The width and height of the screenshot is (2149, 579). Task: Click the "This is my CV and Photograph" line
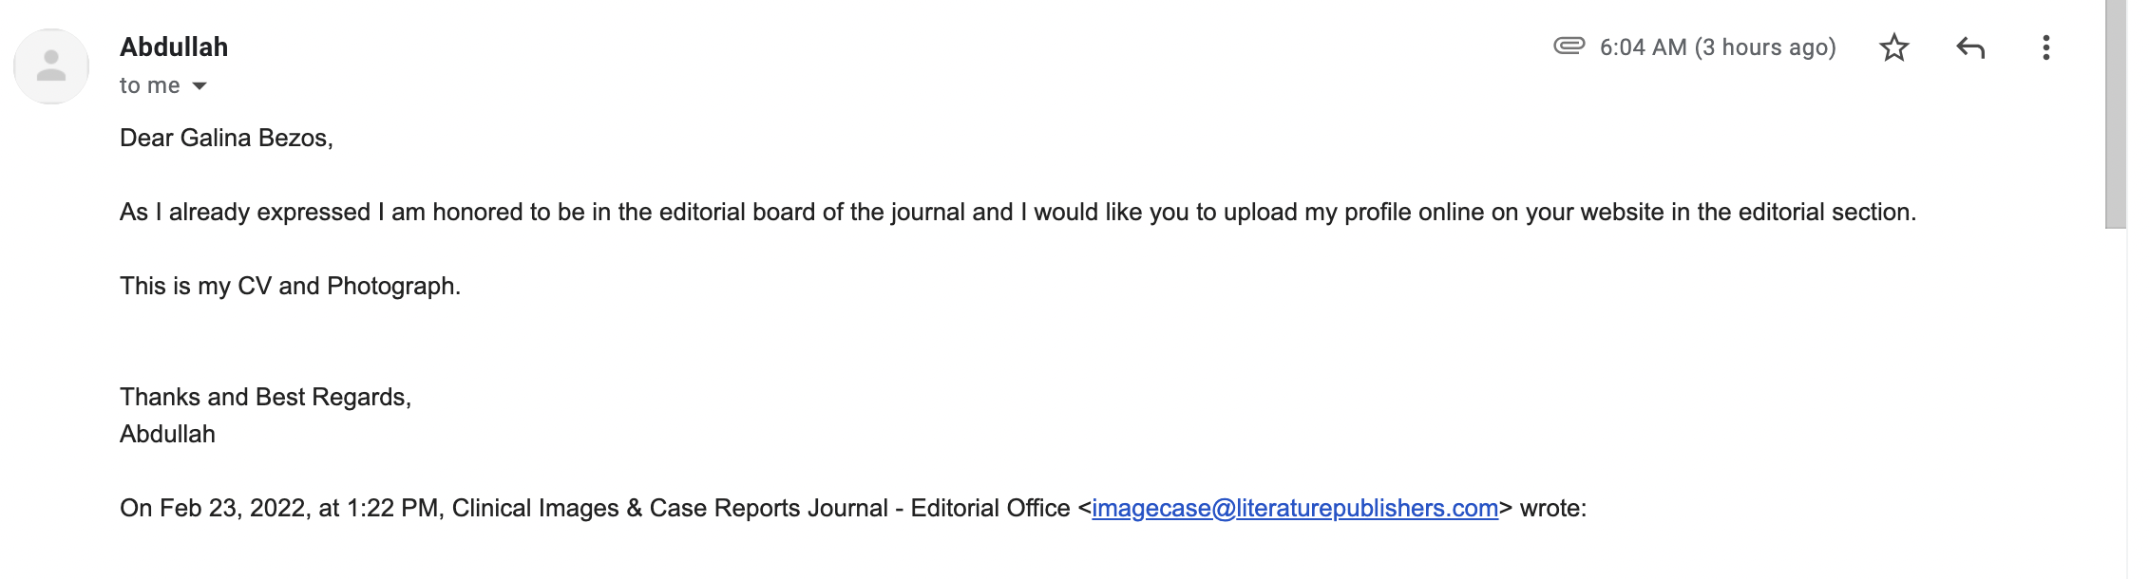290,287
